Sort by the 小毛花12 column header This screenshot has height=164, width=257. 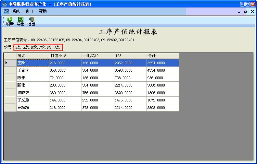[98, 56]
